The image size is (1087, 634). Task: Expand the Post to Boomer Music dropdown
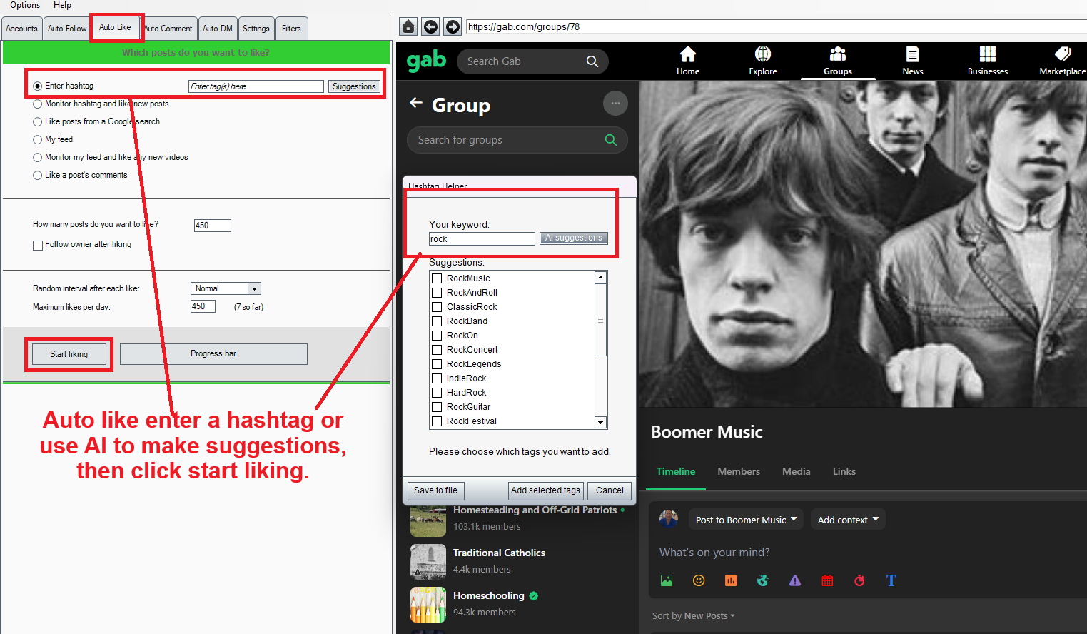click(746, 520)
